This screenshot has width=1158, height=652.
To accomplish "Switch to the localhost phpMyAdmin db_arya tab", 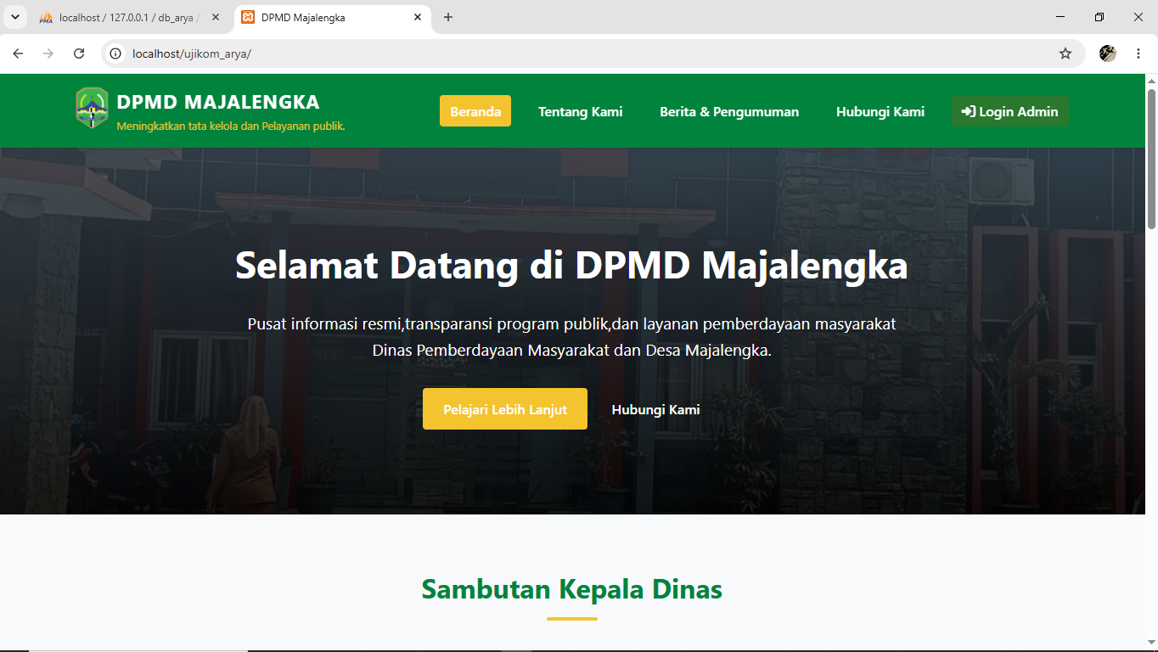I will (130, 17).
